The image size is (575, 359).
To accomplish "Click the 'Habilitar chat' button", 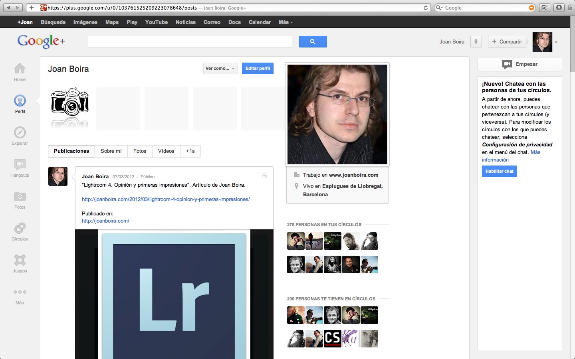I will pyautogui.click(x=499, y=172).
